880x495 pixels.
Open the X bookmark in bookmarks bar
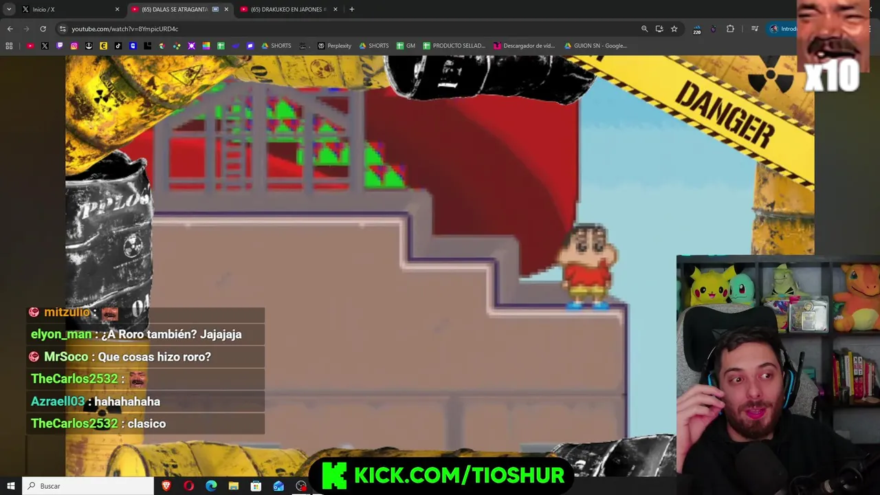point(45,46)
